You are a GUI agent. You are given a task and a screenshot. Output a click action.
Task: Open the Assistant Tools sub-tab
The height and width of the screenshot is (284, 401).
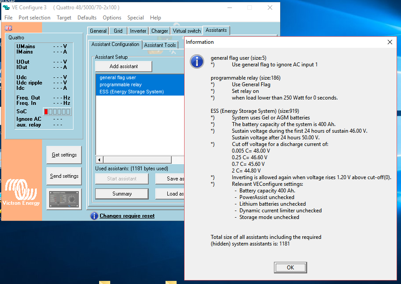(160, 45)
